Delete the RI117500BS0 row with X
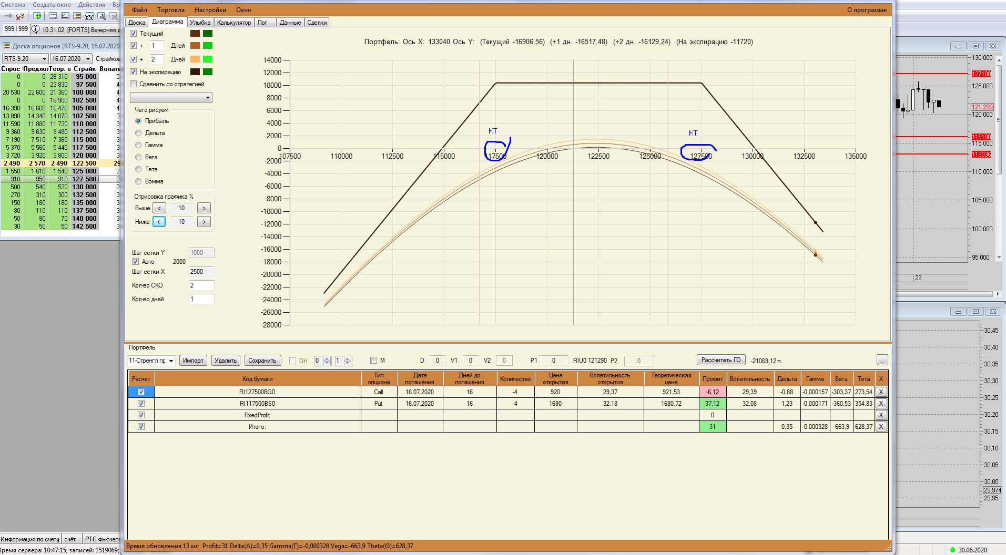Screen dimensions: 1006x555 (881, 404)
